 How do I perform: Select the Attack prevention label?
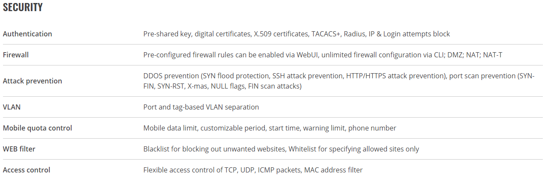pos(33,81)
